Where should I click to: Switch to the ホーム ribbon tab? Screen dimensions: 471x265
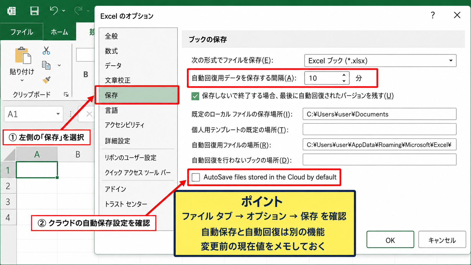(x=59, y=32)
